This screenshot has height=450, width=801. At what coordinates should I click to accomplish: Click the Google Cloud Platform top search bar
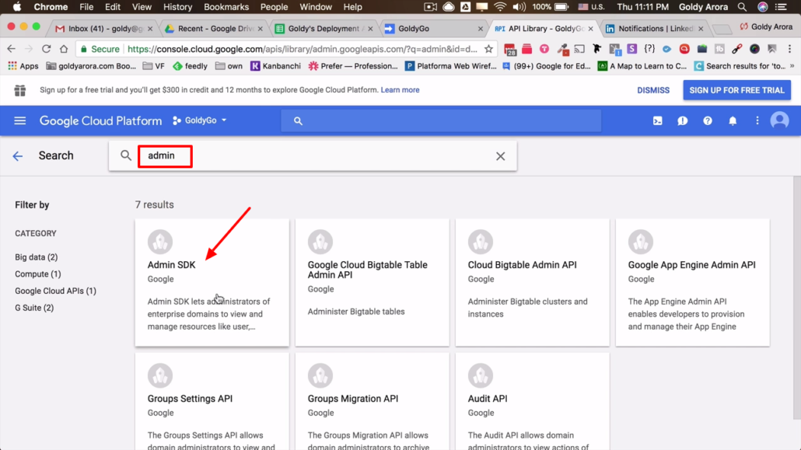click(x=441, y=120)
